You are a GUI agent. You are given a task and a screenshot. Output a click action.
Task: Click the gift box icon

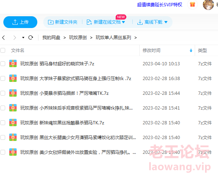tap(193, 4)
